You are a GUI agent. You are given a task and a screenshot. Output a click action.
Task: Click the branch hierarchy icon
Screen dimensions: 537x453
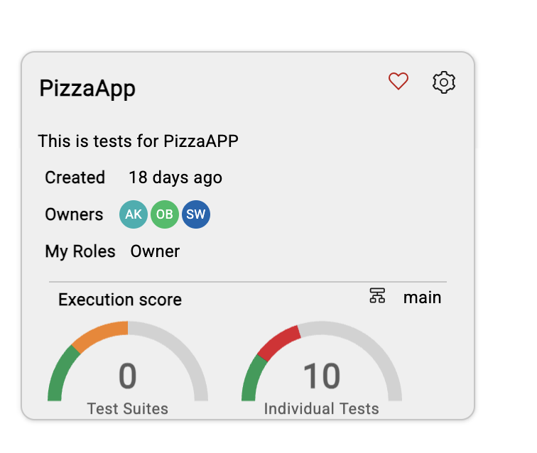pos(377,295)
